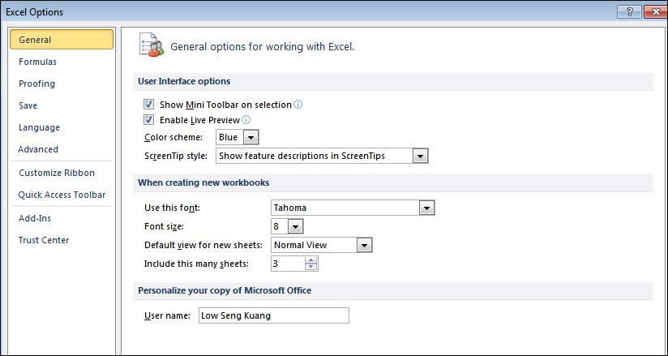Open Default view for new sheets dropdown
Viewport: 668px width, 356px height.
tap(364, 245)
